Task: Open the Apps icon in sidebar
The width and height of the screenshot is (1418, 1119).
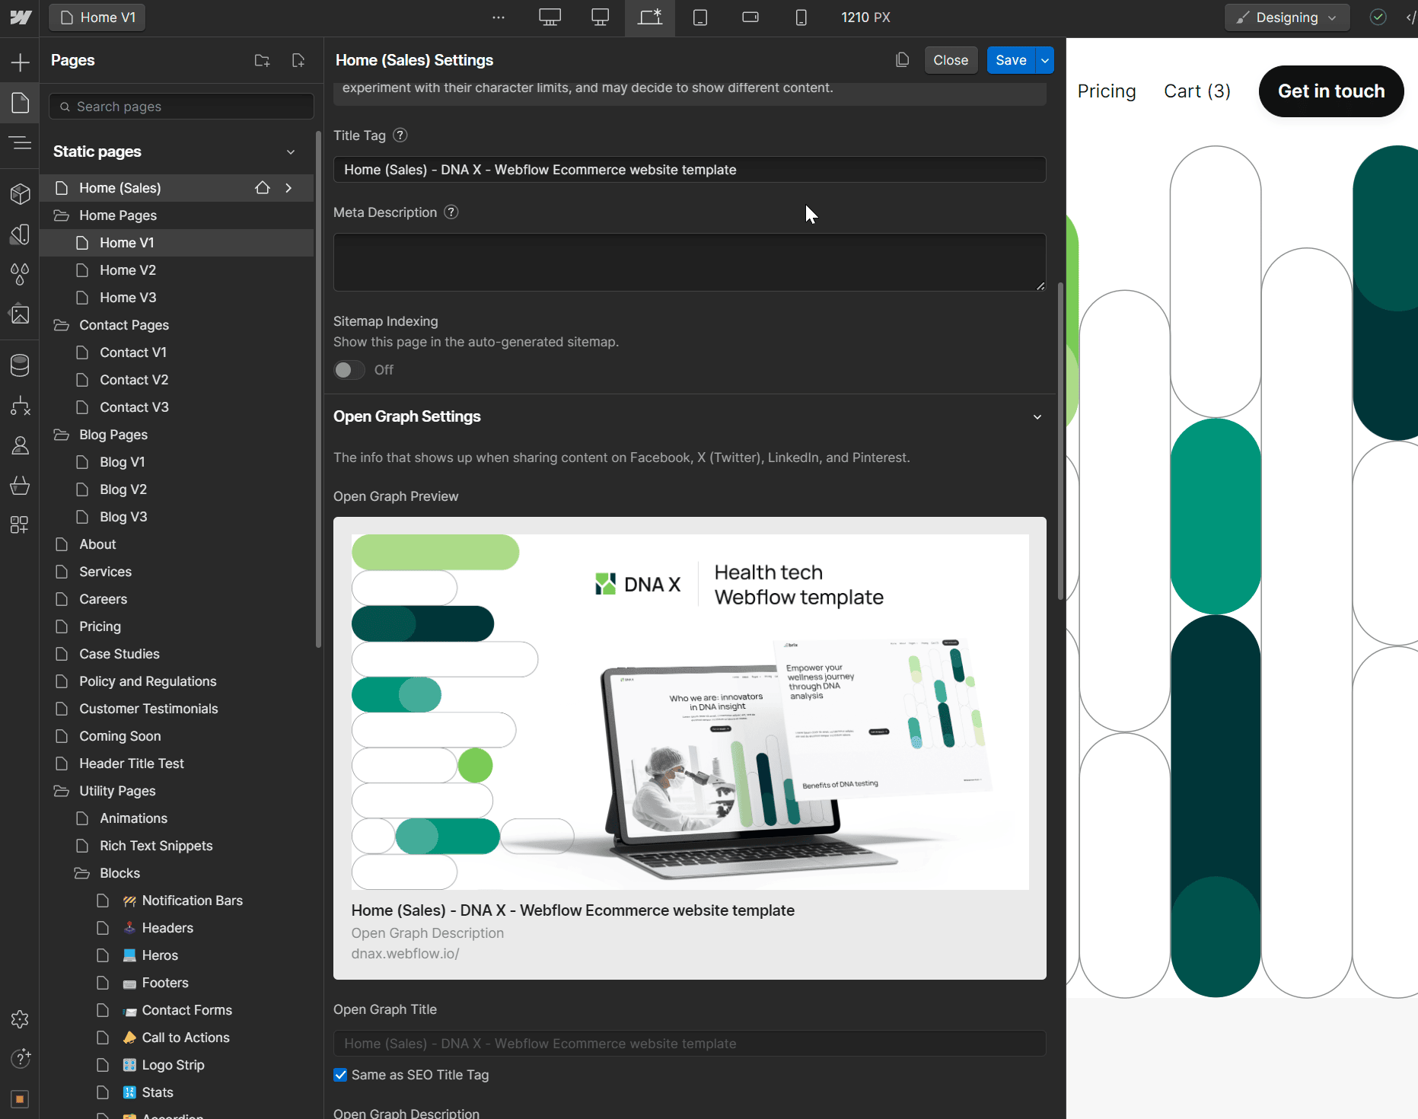Action: click(x=21, y=524)
